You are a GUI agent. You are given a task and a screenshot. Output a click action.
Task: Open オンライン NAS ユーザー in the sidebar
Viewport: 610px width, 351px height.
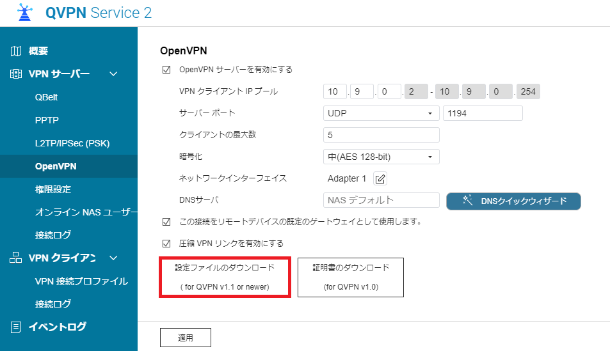point(86,212)
